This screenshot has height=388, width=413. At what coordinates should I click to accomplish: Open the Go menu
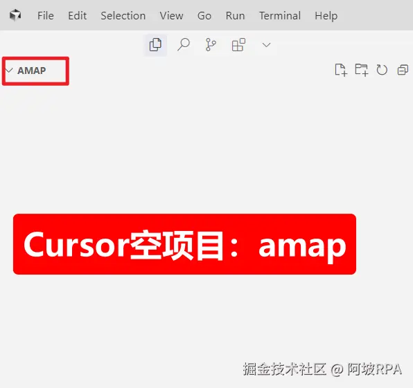(x=204, y=16)
